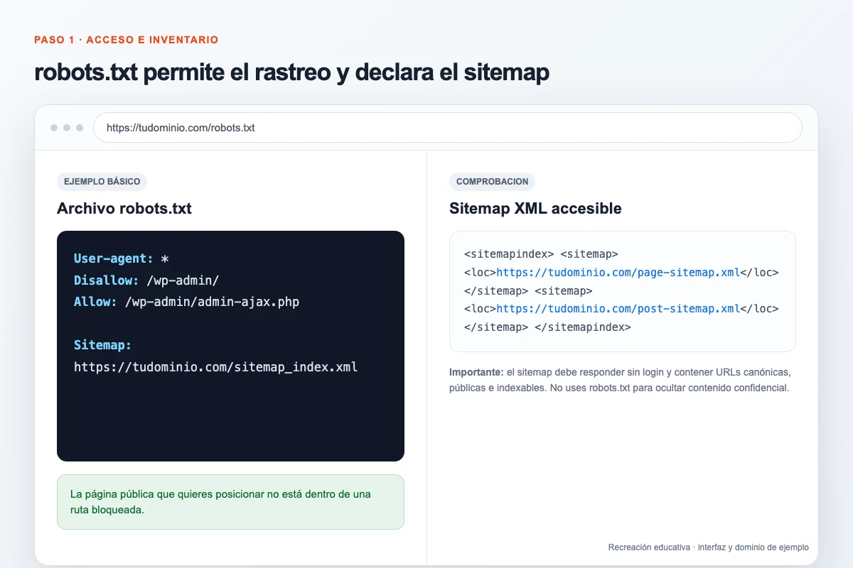Click the middle browser window dot

[67, 128]
